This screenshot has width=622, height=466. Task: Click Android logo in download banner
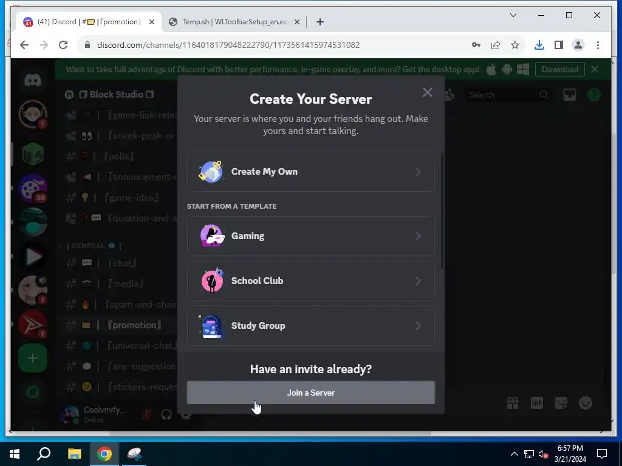click(507, 69)
